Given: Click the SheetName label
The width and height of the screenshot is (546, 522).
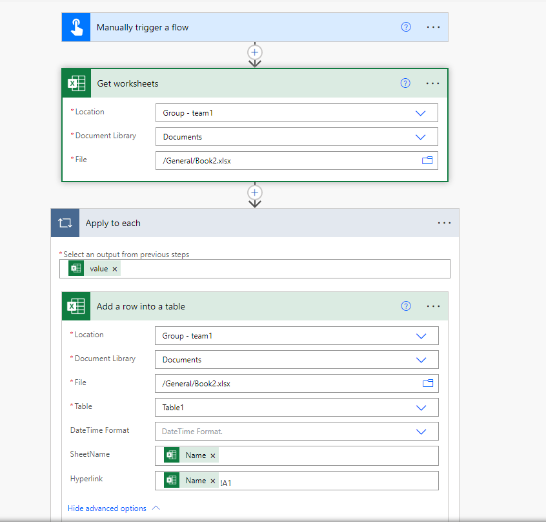Looking at the screenshot, I should [90, 454].
